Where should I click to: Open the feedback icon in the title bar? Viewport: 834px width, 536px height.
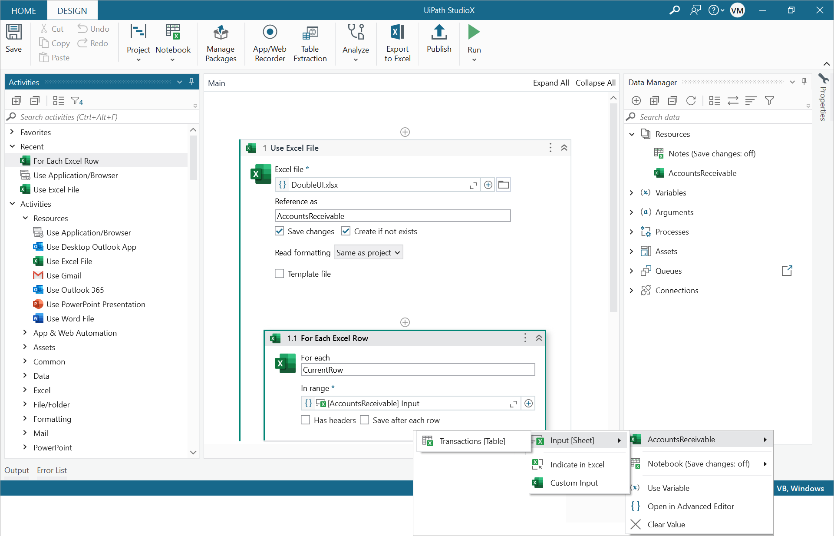pyautogui.click(x=695, y=10)
